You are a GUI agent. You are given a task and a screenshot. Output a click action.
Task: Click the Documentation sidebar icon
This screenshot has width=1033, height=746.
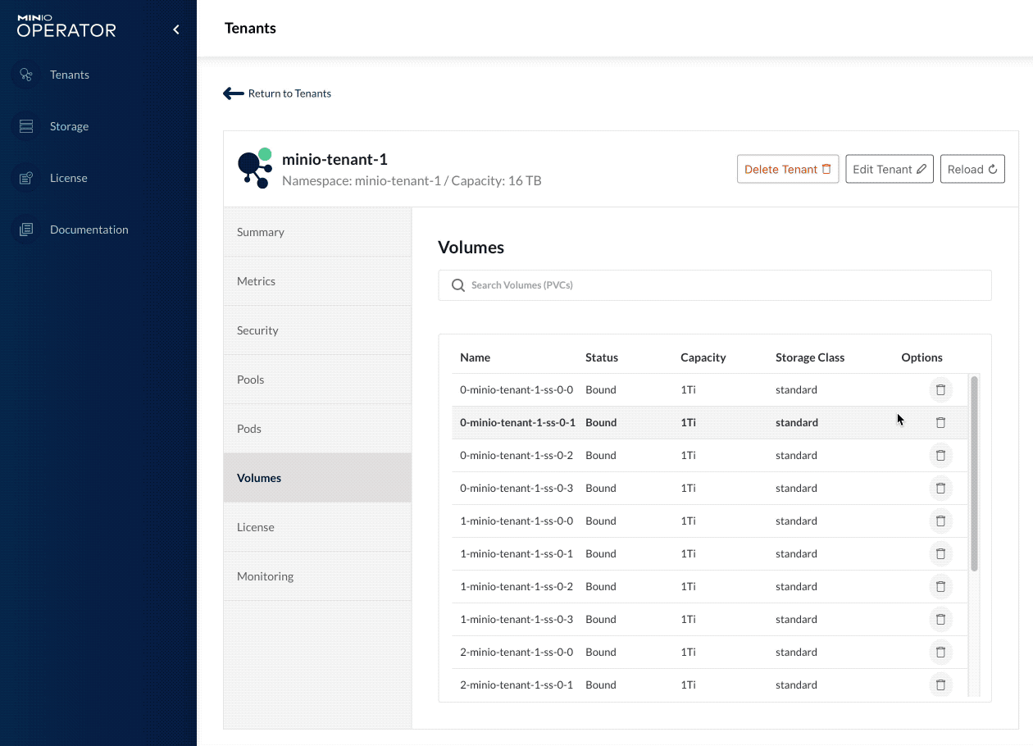pos(26,230)
